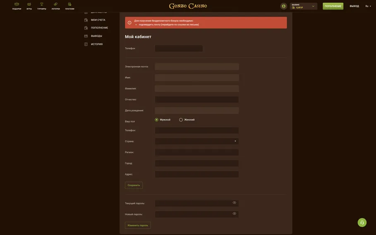The height and width of the screenshot is (235, 376).
Task: Open the Лотереи lottery icon
Action: [55, 5]
